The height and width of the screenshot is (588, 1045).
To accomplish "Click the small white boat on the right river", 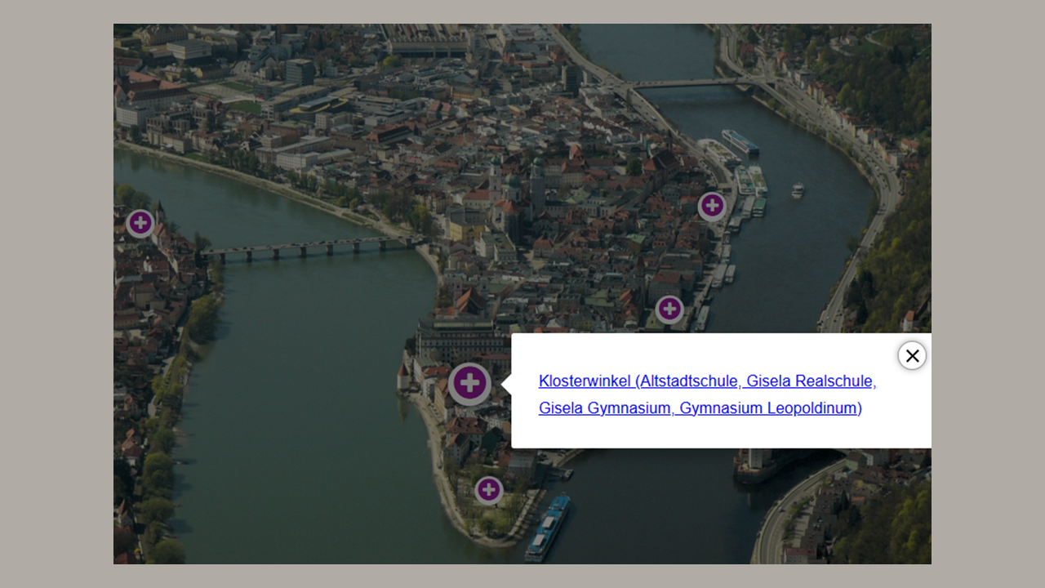I will point(798,190).
